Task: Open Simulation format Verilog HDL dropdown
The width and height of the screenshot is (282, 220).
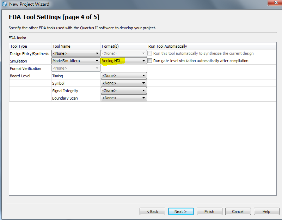Action: (x=124, y=61)
